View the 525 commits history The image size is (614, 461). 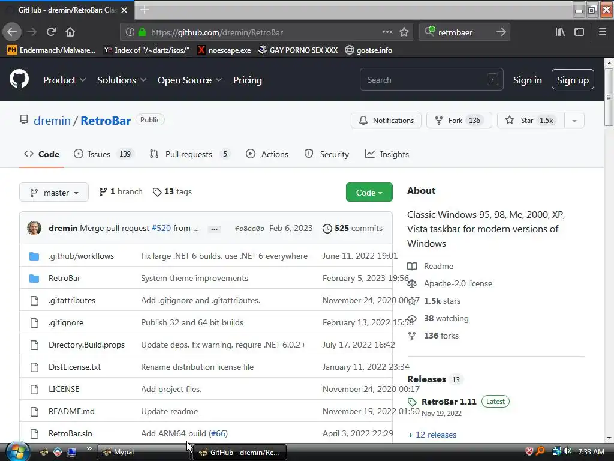point(352,229)
